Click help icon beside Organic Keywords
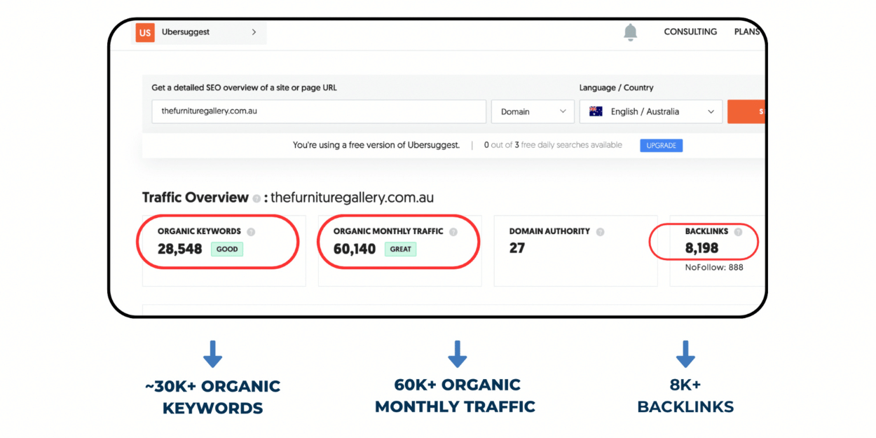Image resolution: width=876 pixels, height=438 pixels. click(251, 232)
